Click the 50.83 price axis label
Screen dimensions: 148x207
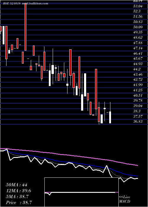point(138,22)
